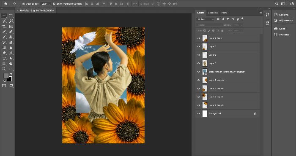This screenshot has width=296, height=156.
Task: Open the Auto-Select Layer dropdown
Action: coord(46,4)
